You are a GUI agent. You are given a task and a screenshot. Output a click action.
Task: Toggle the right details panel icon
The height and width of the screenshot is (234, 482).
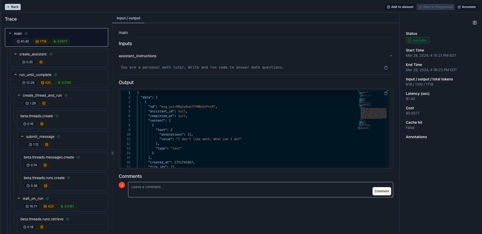[x=475, y=23]
